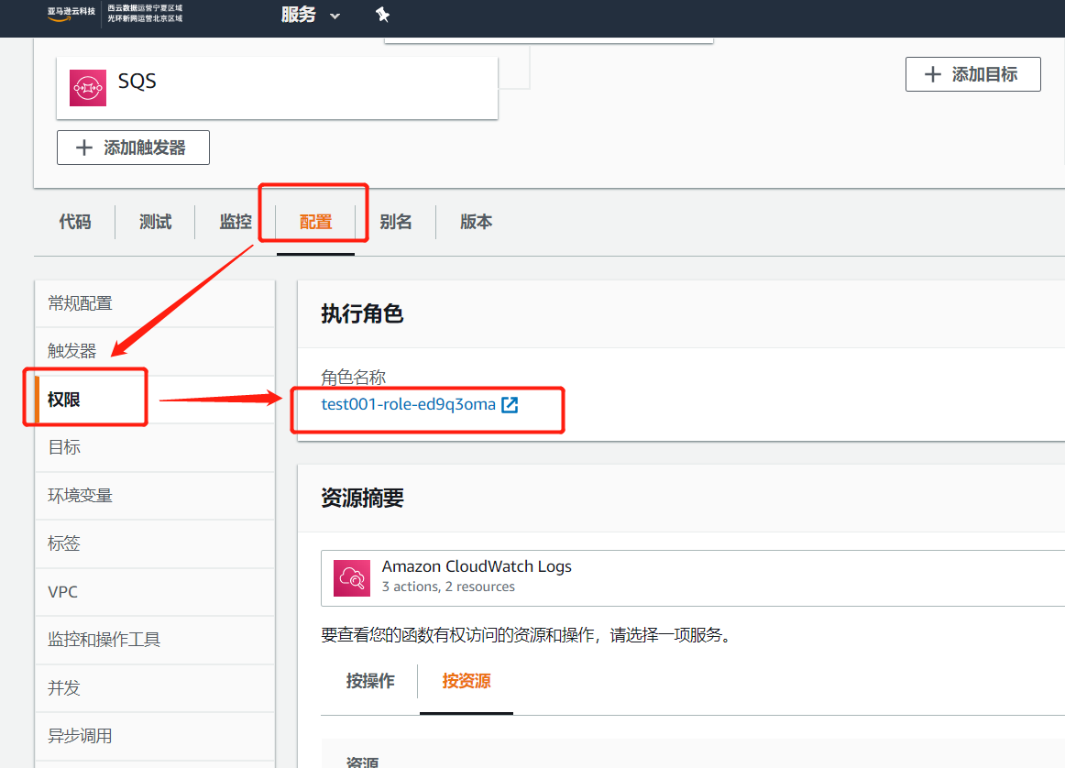1065x768 pixels.
Task: Select the SQS trigger service icon
Action: [87, 88]
